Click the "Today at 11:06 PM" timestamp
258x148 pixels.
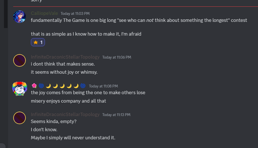point(117,57)
